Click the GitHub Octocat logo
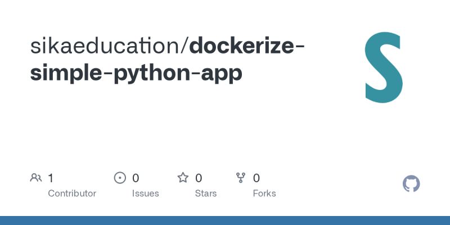 [x=411, y=184]
